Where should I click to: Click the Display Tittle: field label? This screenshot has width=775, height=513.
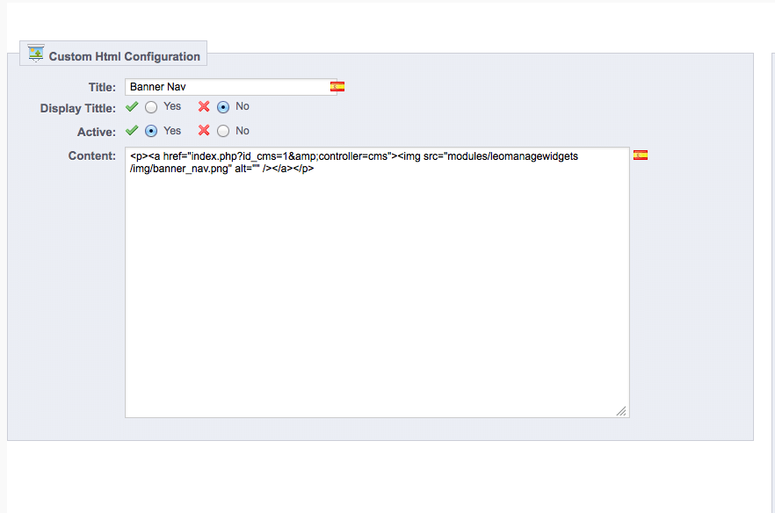click(x=78, y=108)
